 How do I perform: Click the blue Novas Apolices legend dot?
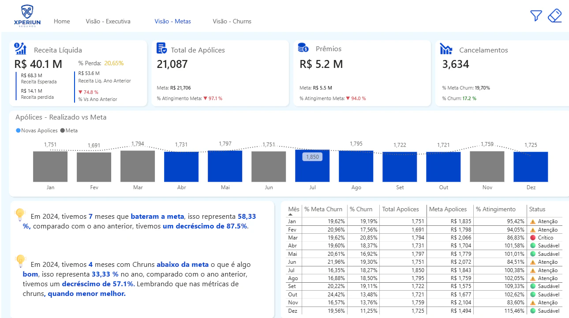[18, 131]
